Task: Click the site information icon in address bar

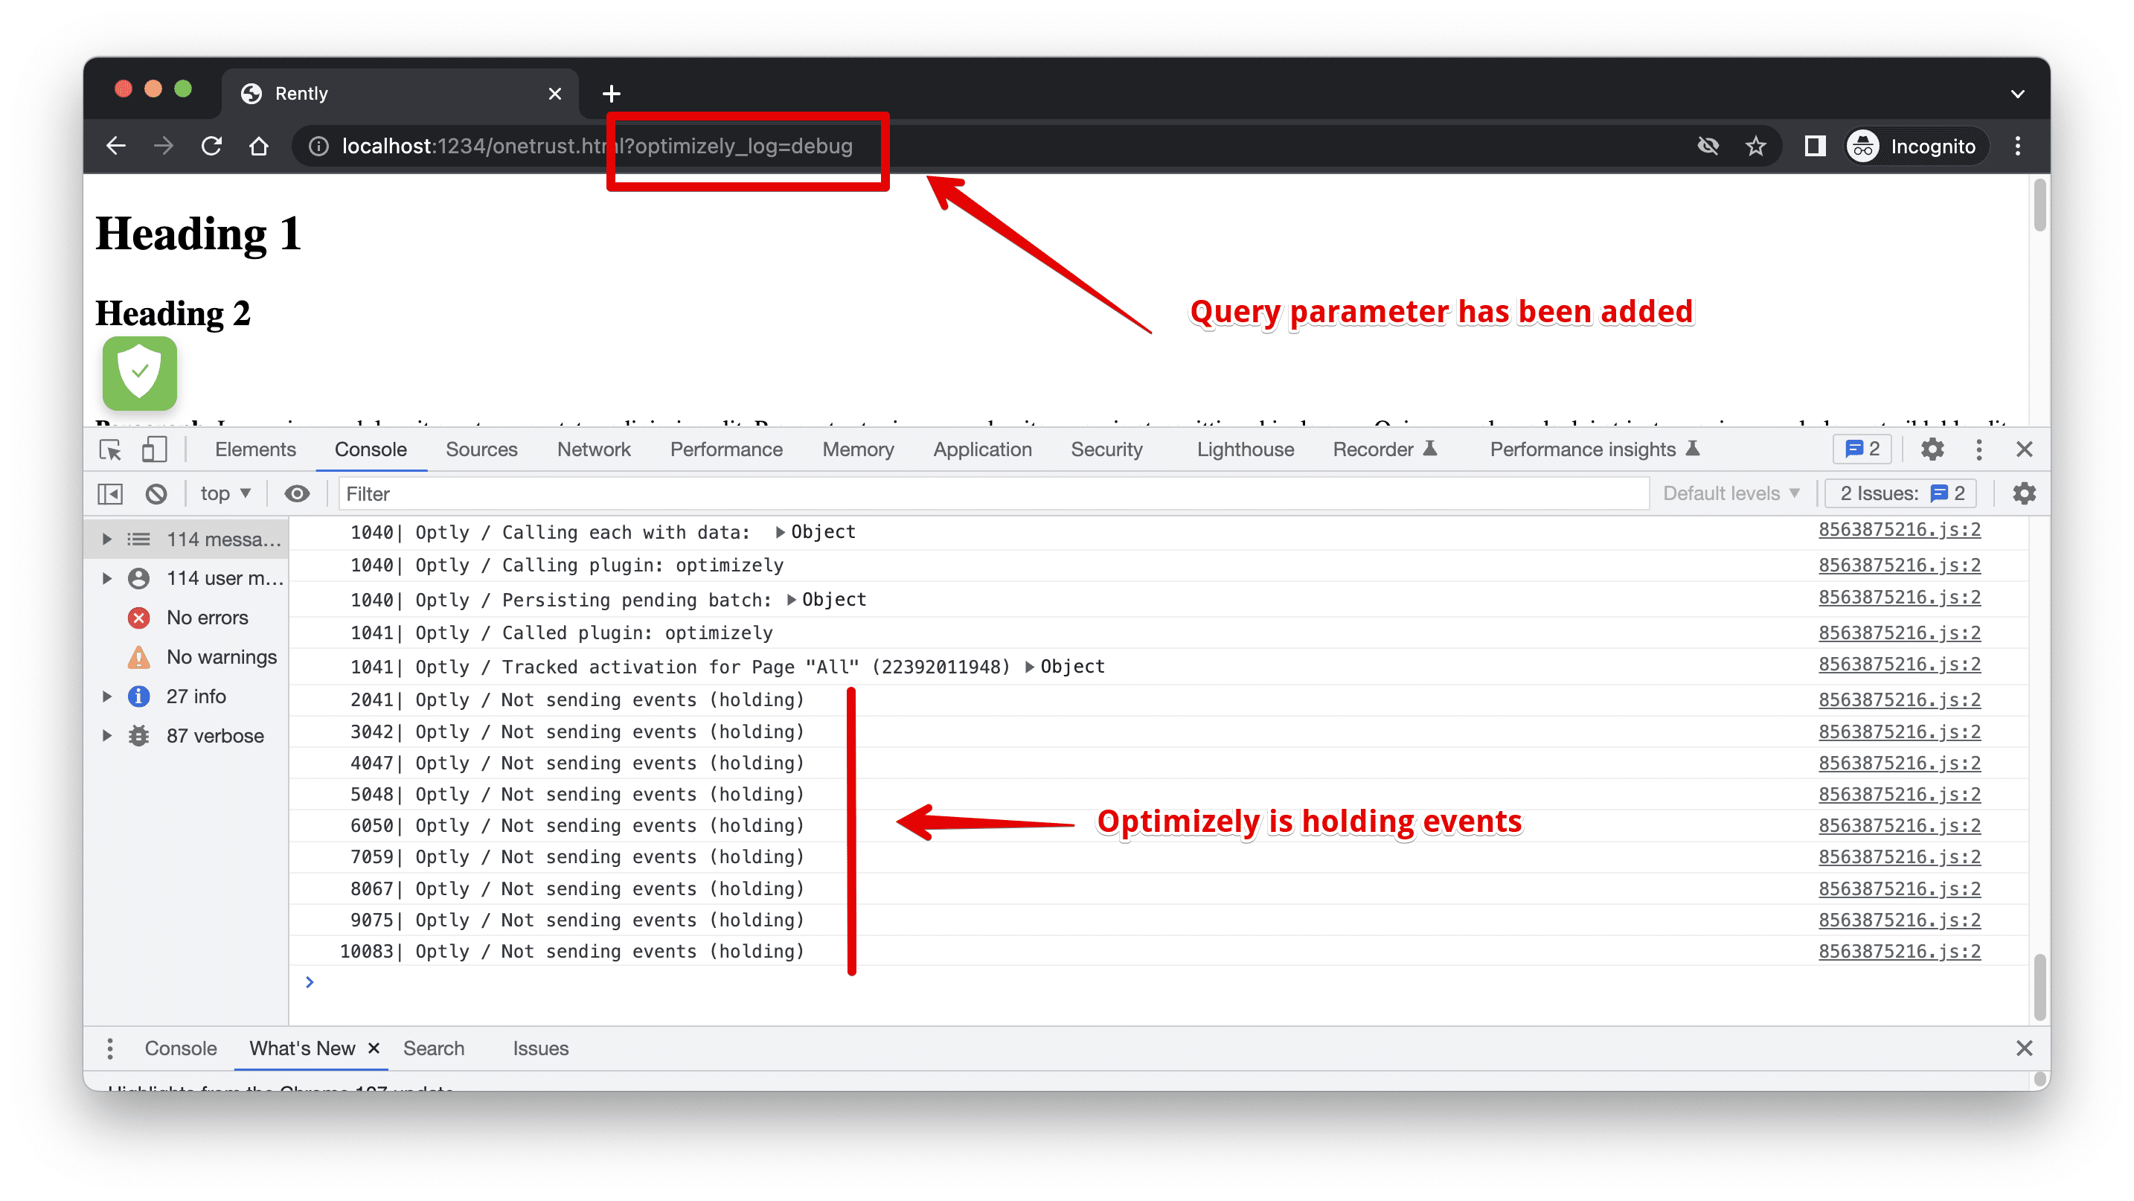Action: pos(318,146)
